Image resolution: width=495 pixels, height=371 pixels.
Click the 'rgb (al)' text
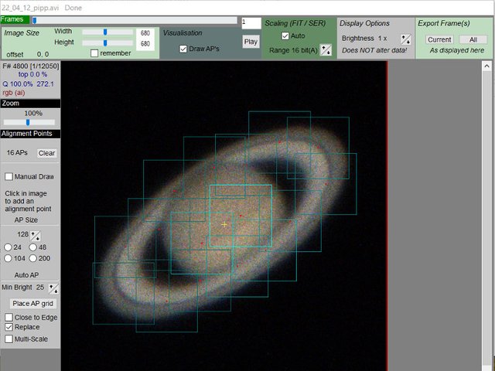14,93
